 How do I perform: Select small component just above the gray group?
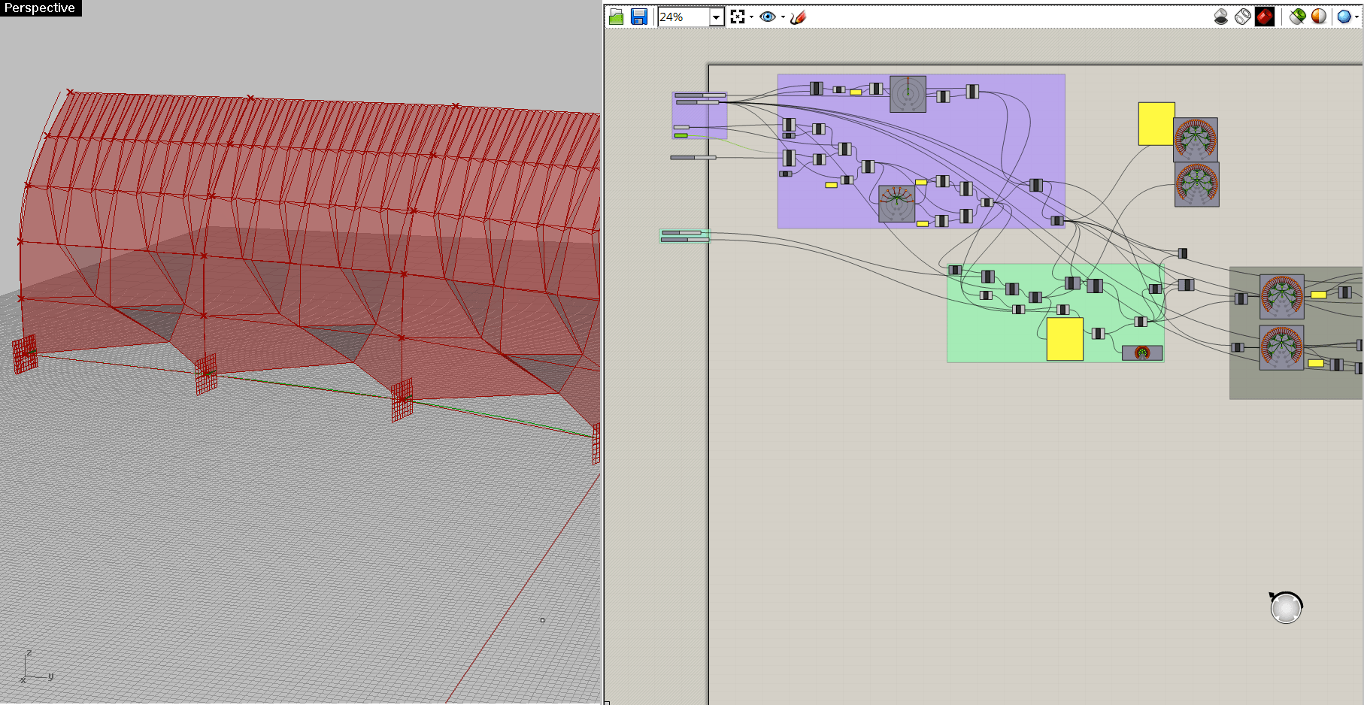click(x=1183, y=253)
